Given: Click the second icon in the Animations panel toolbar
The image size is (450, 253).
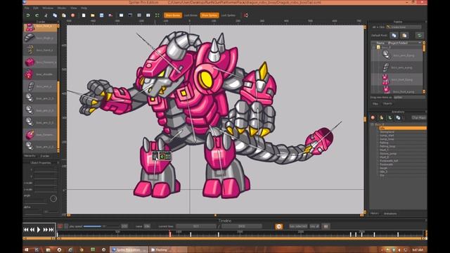Looking at the screenshot, I should click(381, 117).
